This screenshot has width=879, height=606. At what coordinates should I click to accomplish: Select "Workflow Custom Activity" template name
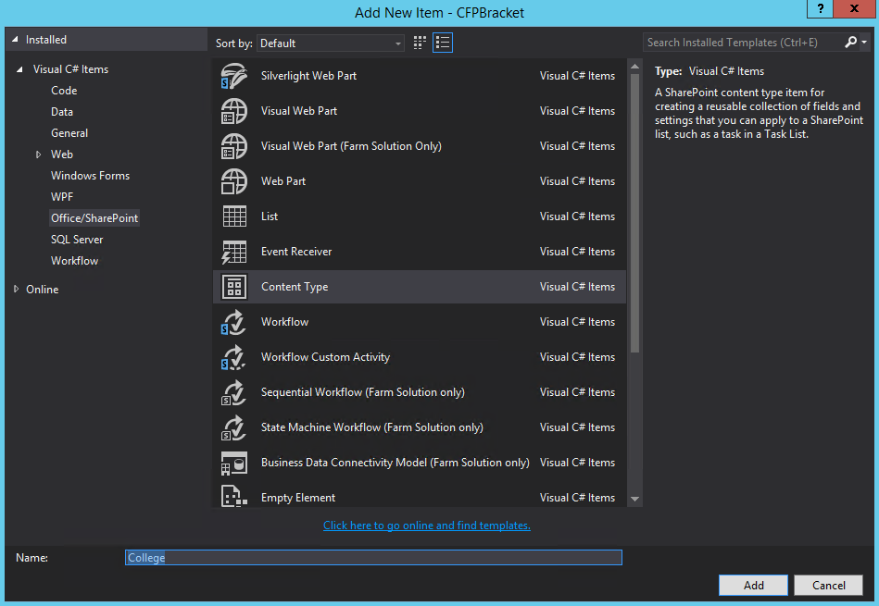325,357
